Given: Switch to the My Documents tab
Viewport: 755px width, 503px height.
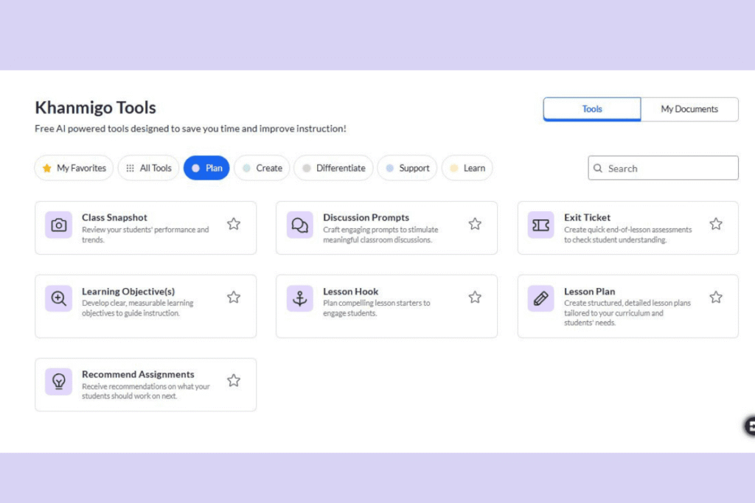Looking at the screenshot, I should (x=689, y=109).
